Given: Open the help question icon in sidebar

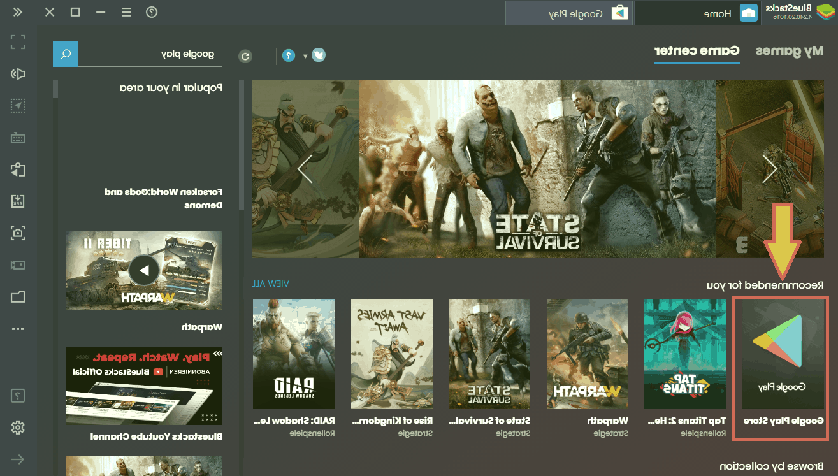Looking at the screenshot, I should 18,396.
